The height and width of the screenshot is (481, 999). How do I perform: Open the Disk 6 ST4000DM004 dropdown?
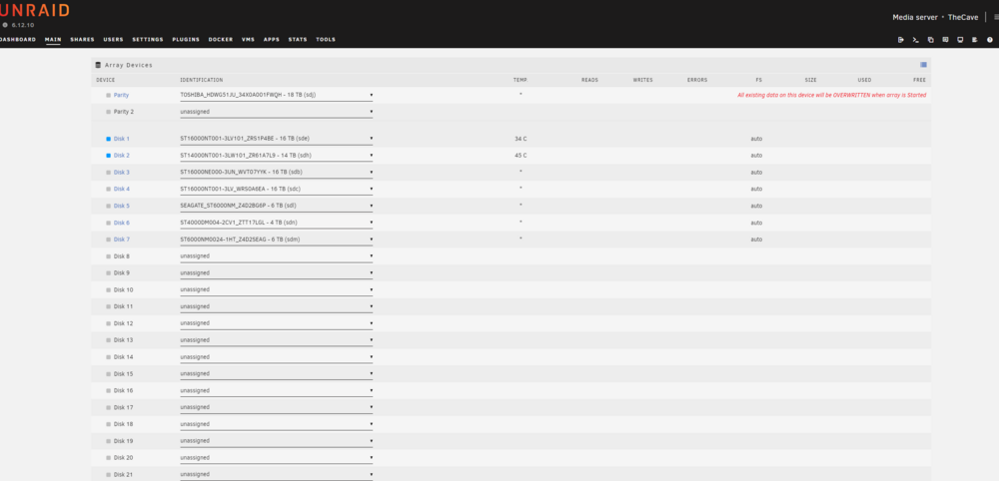(x=277, y=223)
